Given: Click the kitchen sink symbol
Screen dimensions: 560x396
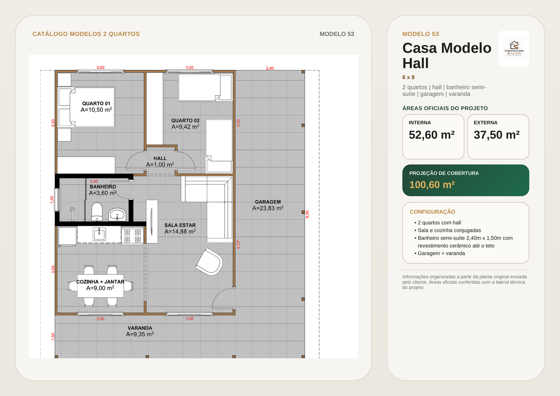Looking at the screenshot, I should pyautogui.click(x=99, y=234).
